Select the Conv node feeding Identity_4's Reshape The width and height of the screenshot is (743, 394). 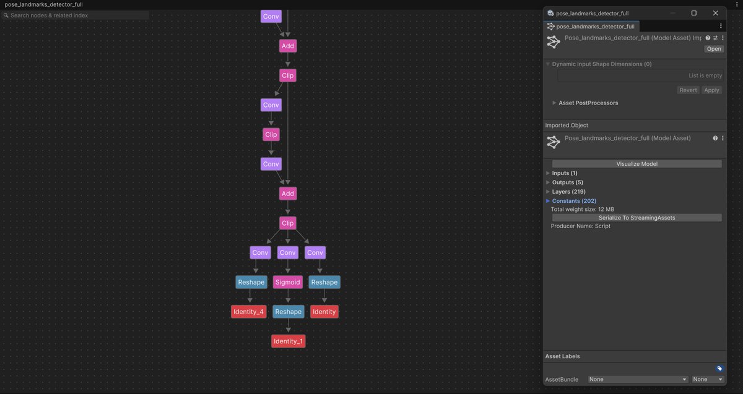261,252
